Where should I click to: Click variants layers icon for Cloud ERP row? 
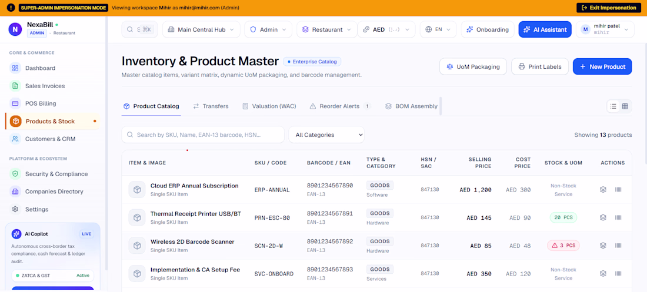pos(603,190)
